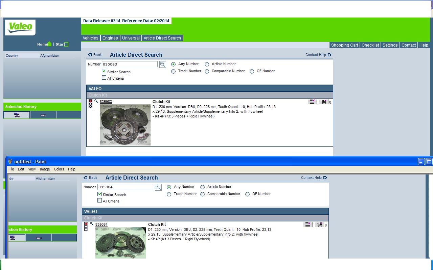Open the Checklist page
The width and height of the screenshot is (433, 270).
(x=370, y=45)
